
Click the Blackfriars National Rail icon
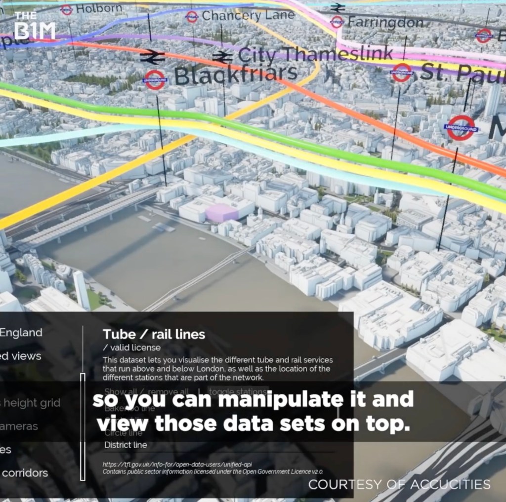tap(152, 57)
